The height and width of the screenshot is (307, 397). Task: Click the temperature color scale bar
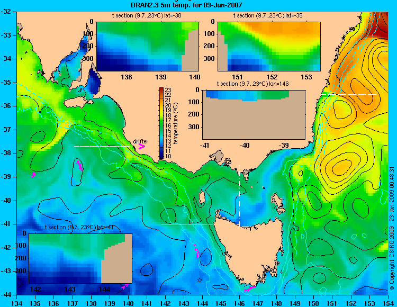pos(161,123)
